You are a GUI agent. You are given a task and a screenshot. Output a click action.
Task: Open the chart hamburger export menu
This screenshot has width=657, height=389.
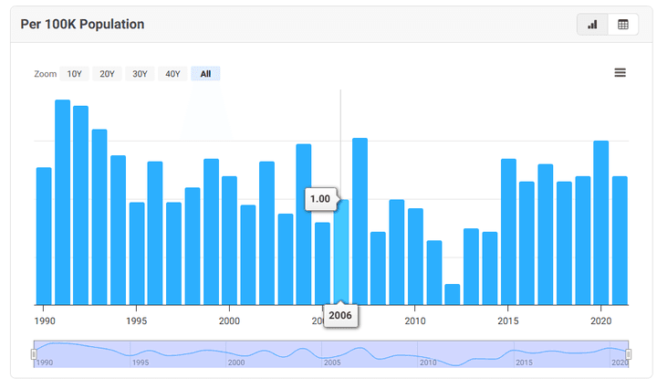coord(620,73)
